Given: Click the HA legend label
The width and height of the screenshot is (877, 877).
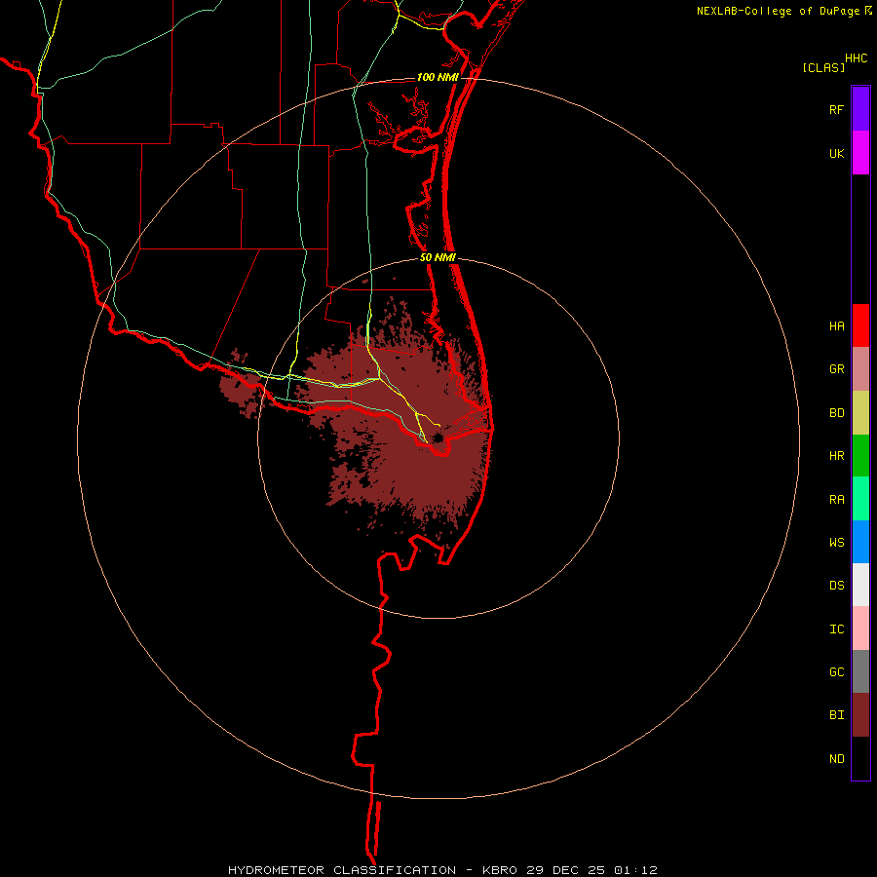Looking at the screenshot, I should click(836, 326).
